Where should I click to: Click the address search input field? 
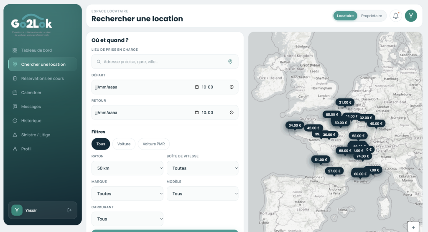click(x=165, y=62)
